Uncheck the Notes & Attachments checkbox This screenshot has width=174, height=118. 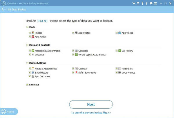coord(30,69)
